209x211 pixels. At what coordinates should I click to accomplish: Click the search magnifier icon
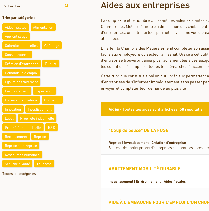pyautogui.click(x=67, y=6)
